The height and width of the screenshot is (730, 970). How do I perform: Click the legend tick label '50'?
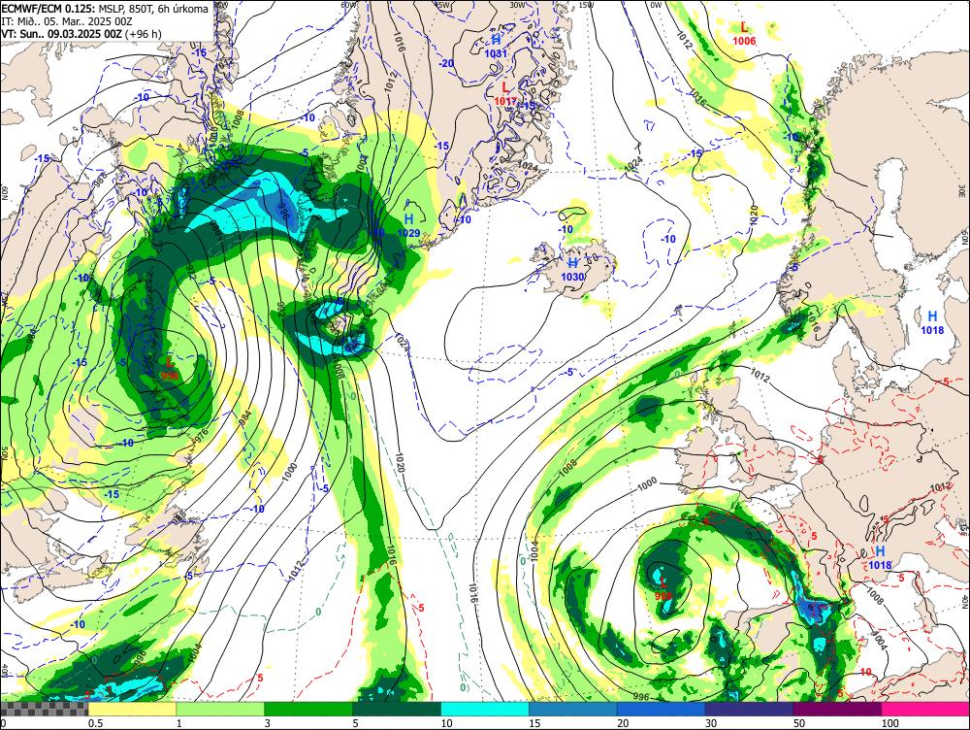tap(799, 723)
